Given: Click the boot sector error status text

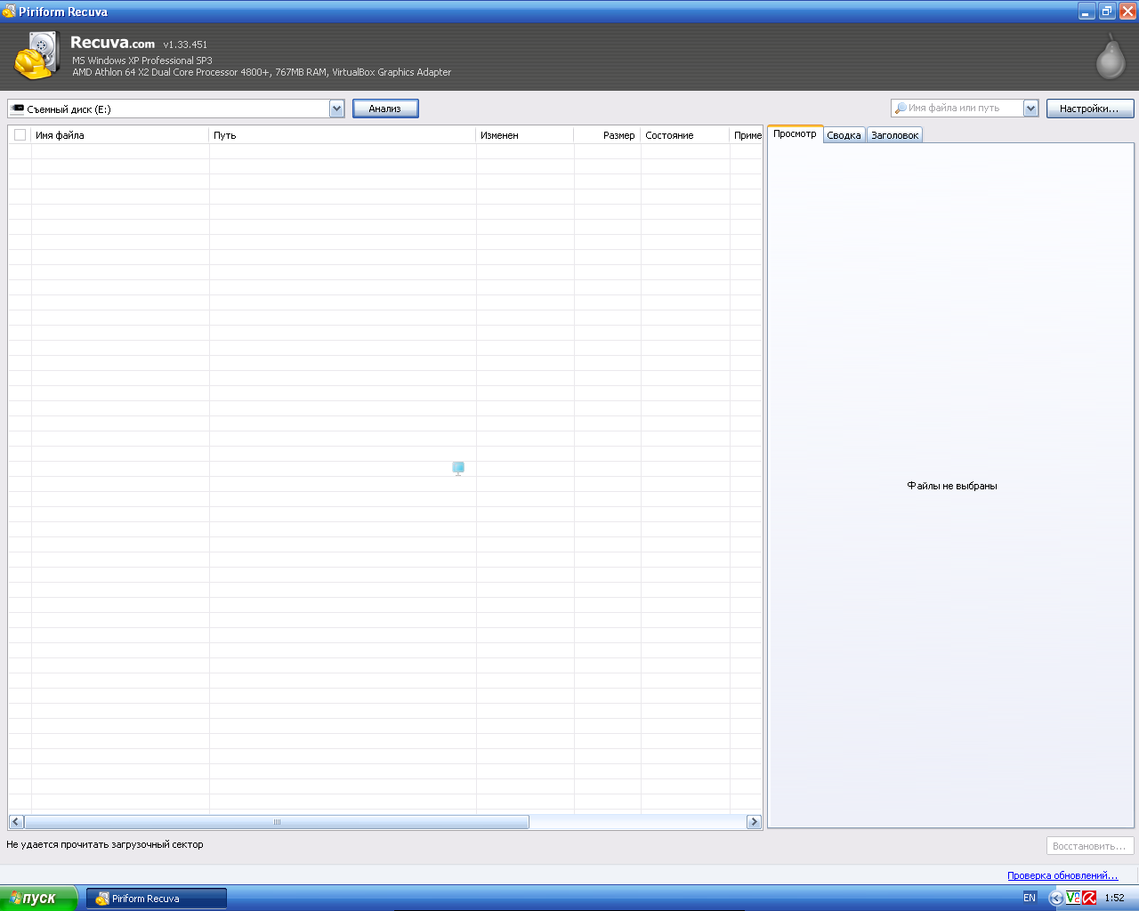Looking at the screenshot, I should coord(105,844).
